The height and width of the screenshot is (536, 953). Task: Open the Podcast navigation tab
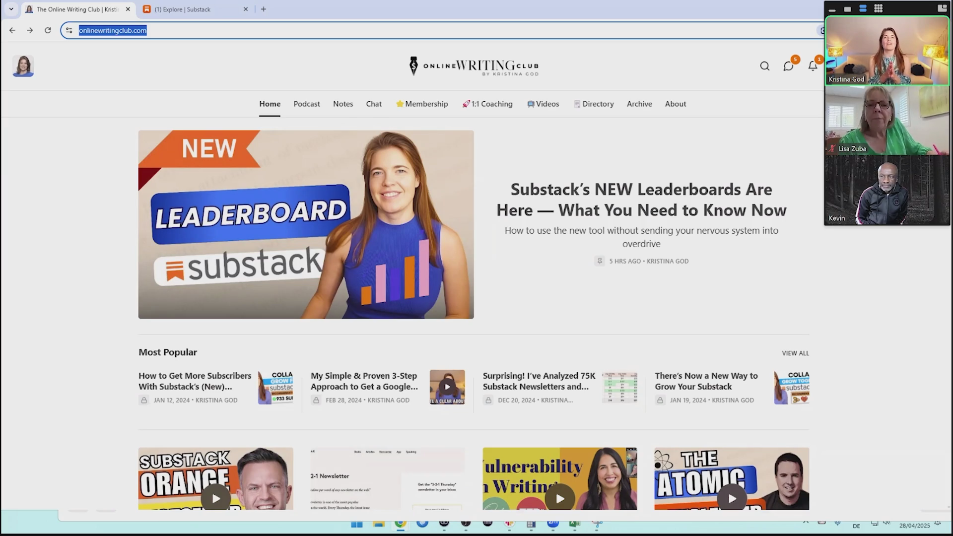pyautogui.click(x=306, y=104)
